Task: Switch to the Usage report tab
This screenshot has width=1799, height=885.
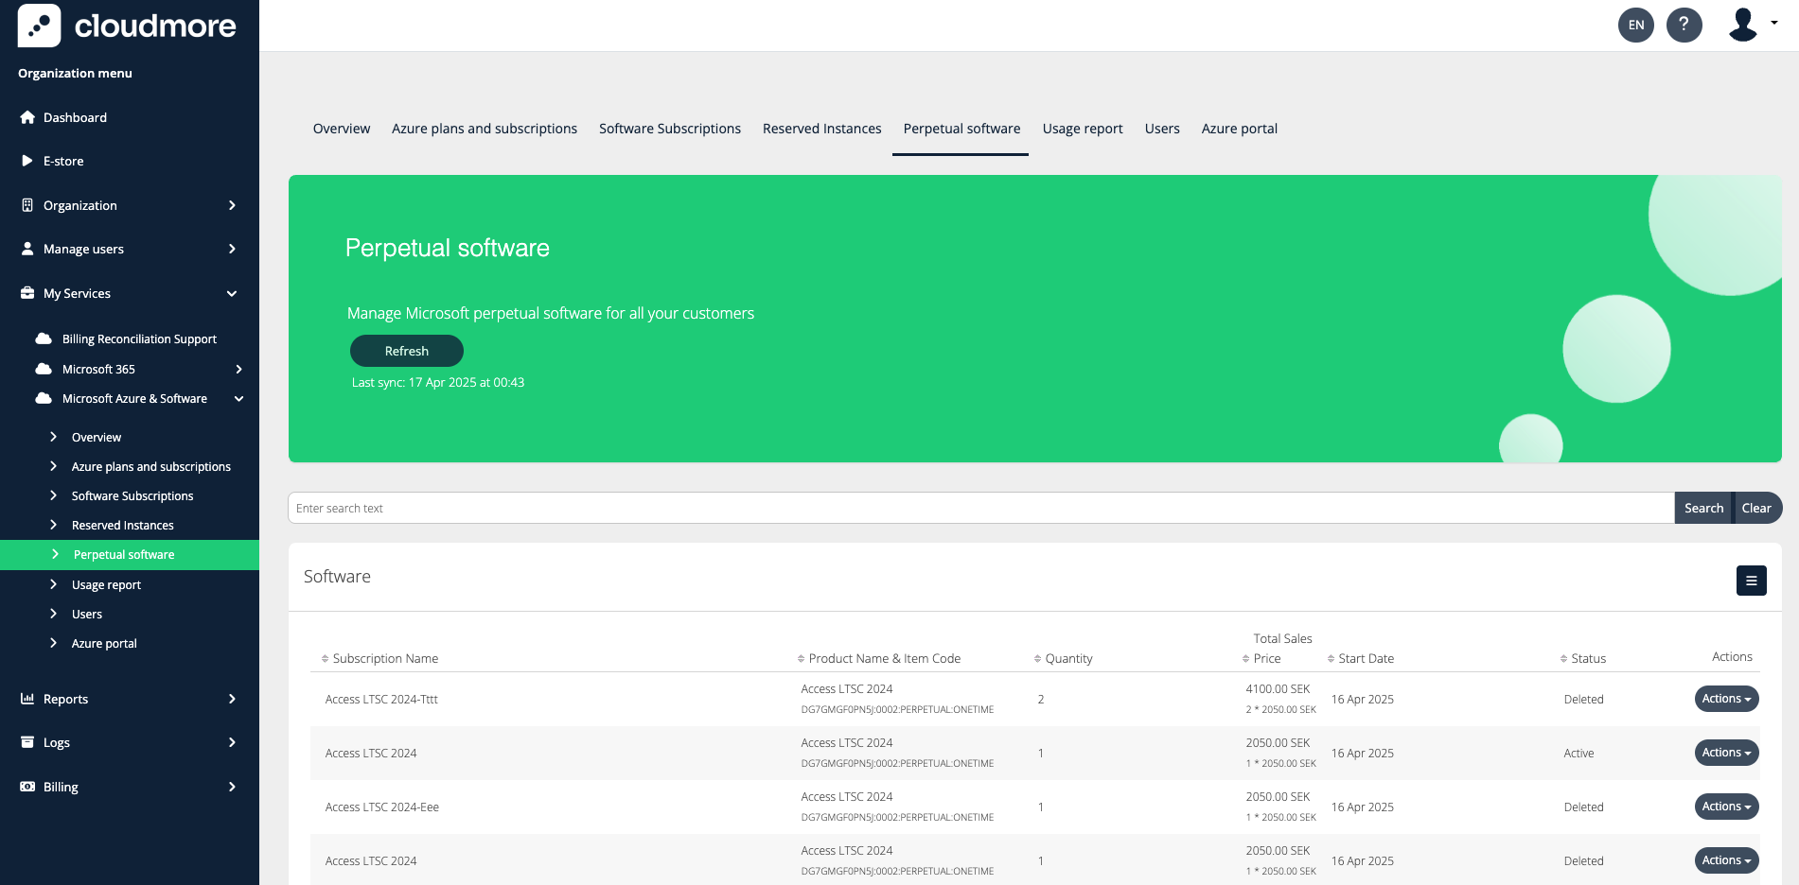Action: tap(1083, 129)
